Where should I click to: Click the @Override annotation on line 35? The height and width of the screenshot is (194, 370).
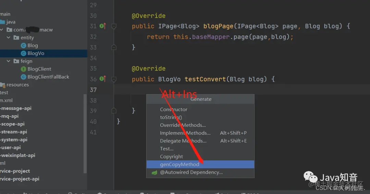(149, 69)
